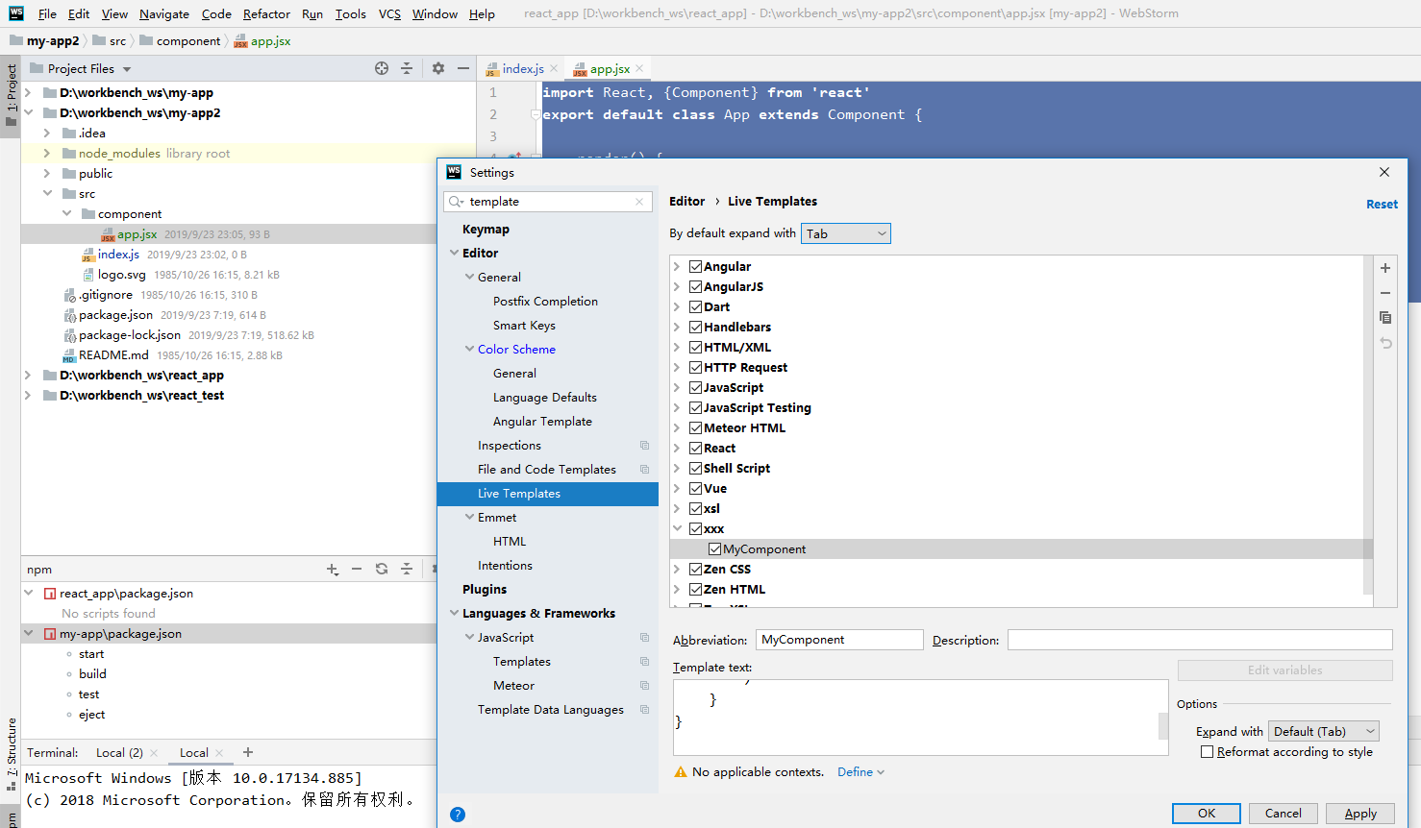Uncheck the Dart template group
1421x828 pixels.
tap(695, 307)
